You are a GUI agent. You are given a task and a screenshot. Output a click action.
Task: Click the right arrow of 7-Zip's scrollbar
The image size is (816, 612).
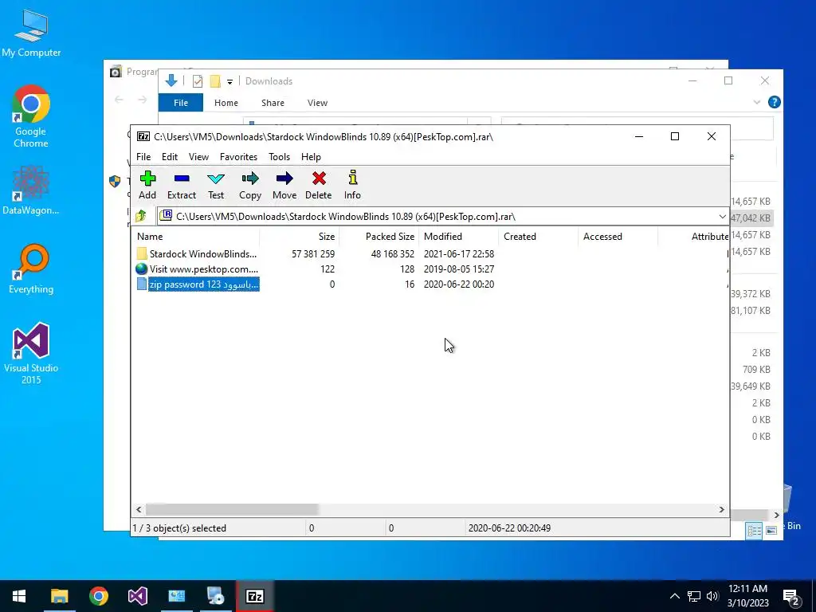click(x=721, y=509)
